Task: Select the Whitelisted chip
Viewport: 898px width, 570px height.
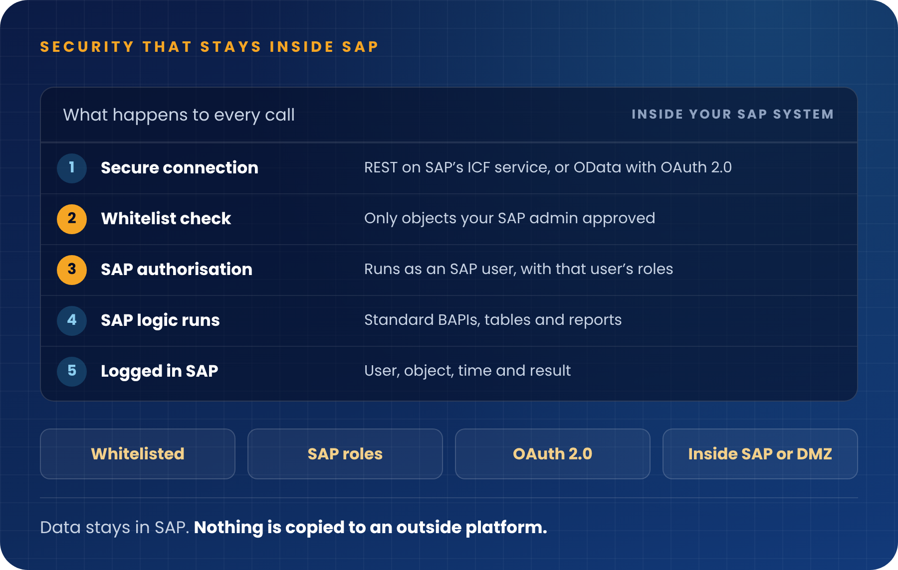Action: [x=138, y=454]
